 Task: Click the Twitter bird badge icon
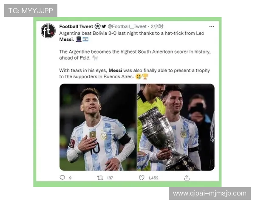pyautogui.click(x=104, y=26)
